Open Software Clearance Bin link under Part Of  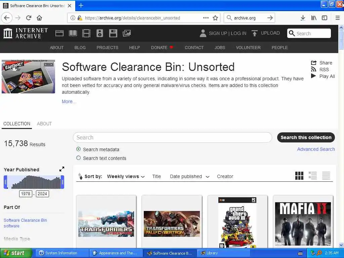click(25, 220)
